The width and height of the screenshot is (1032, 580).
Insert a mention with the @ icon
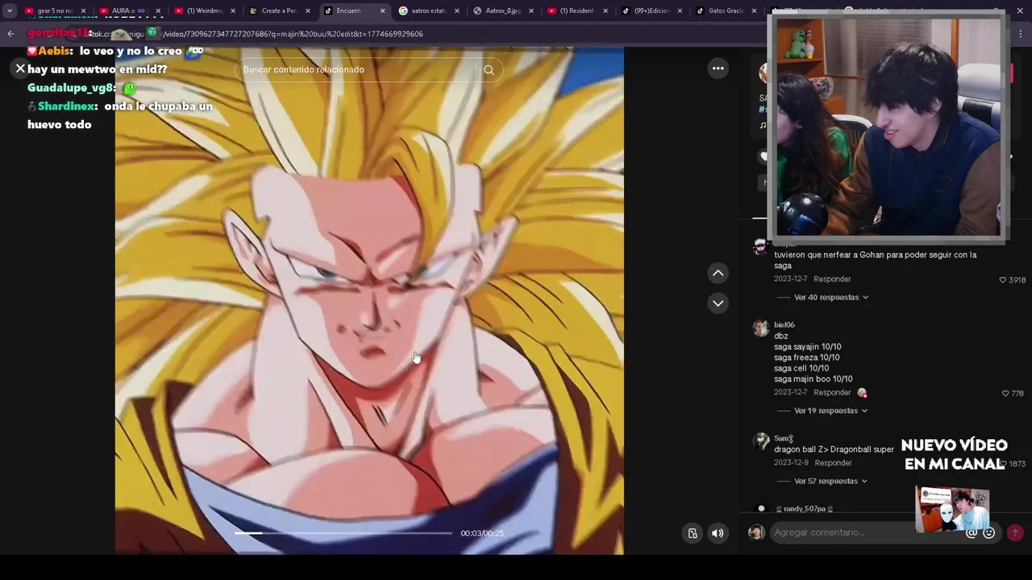click(x=972, y=532)
